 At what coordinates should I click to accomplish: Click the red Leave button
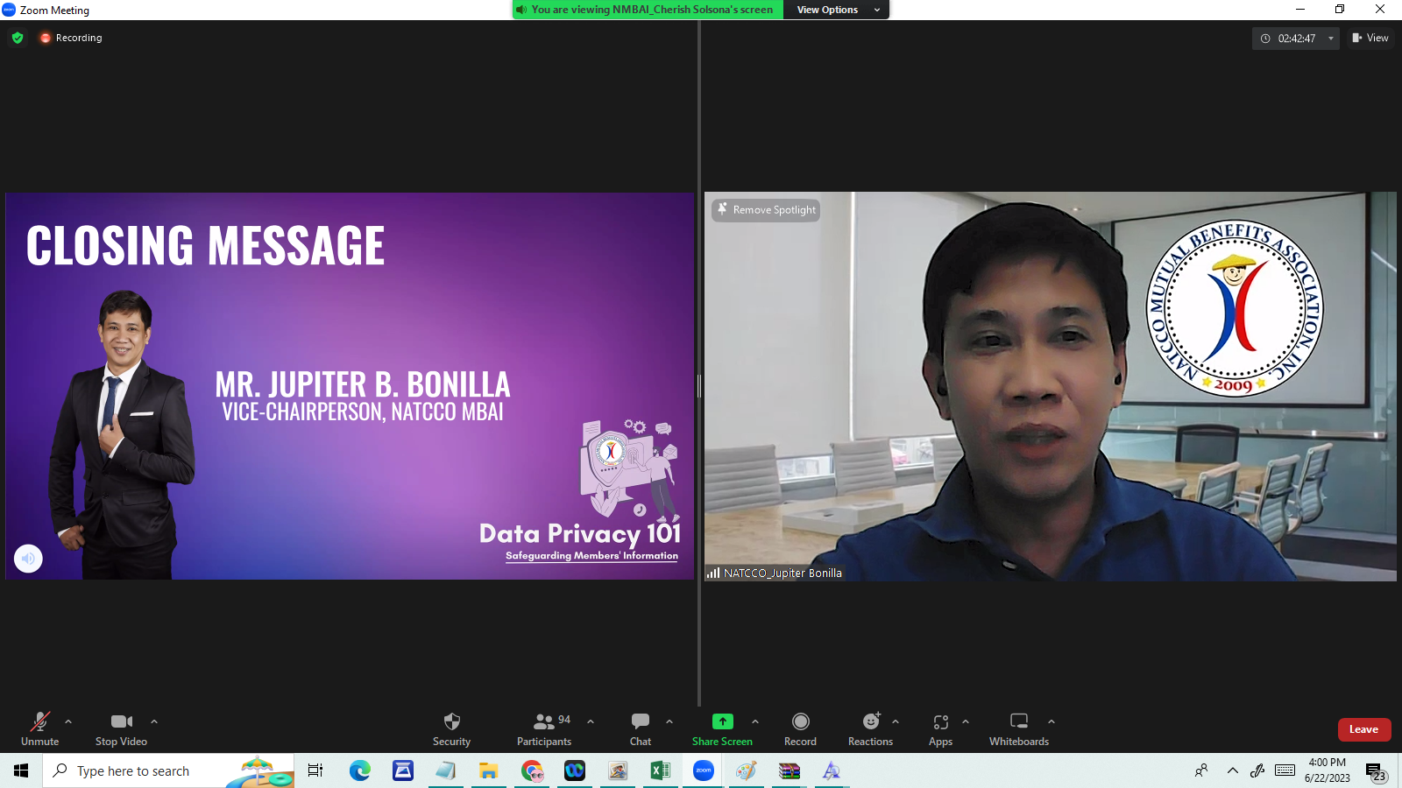(1364, 729)
